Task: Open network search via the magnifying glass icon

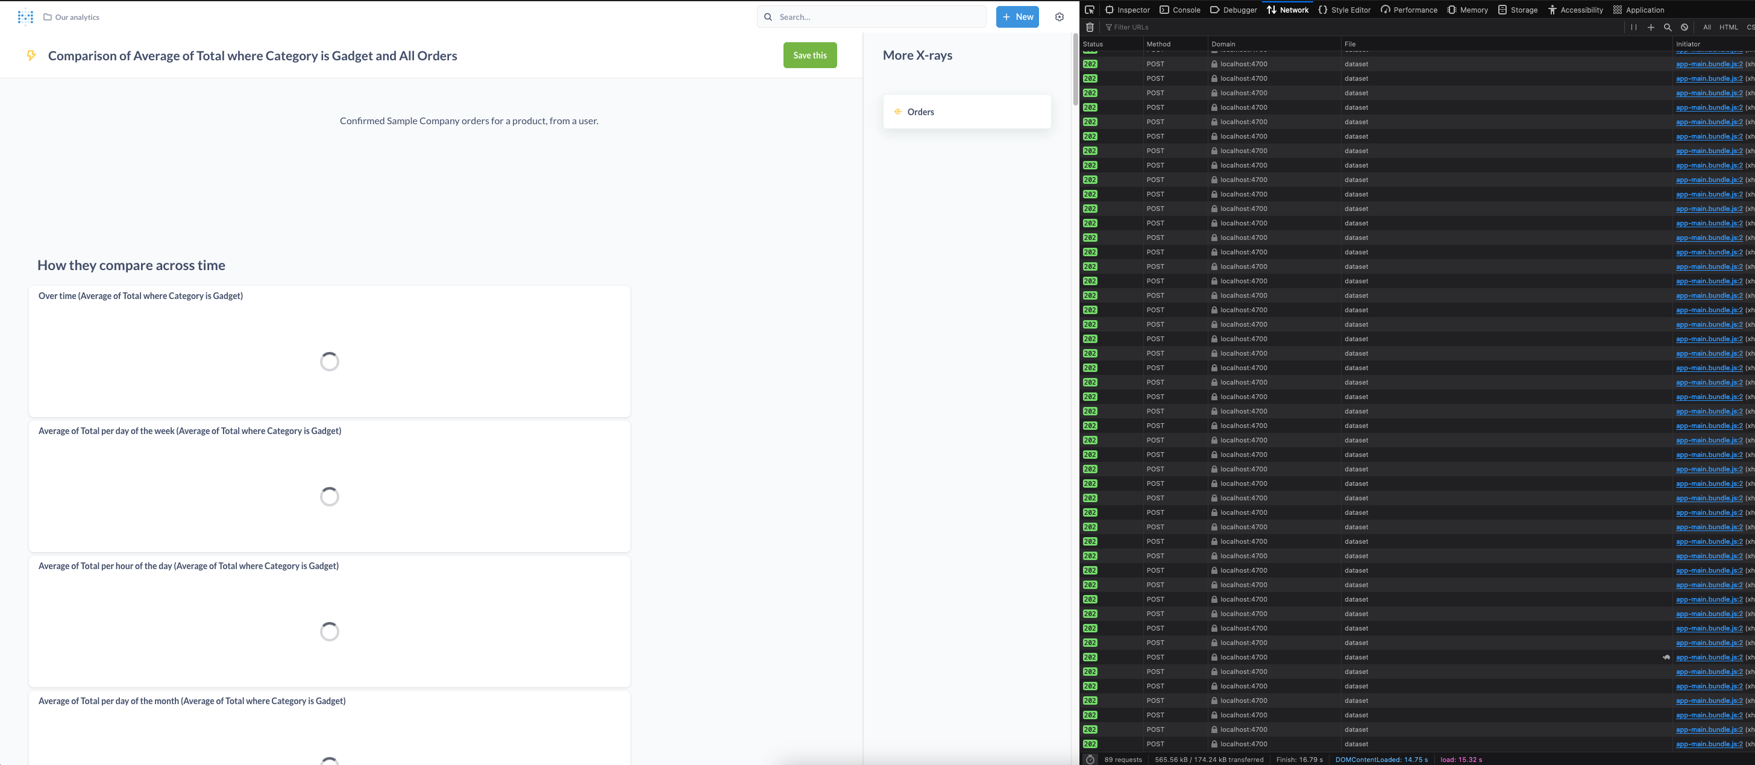Action: tap(1668, 27)
